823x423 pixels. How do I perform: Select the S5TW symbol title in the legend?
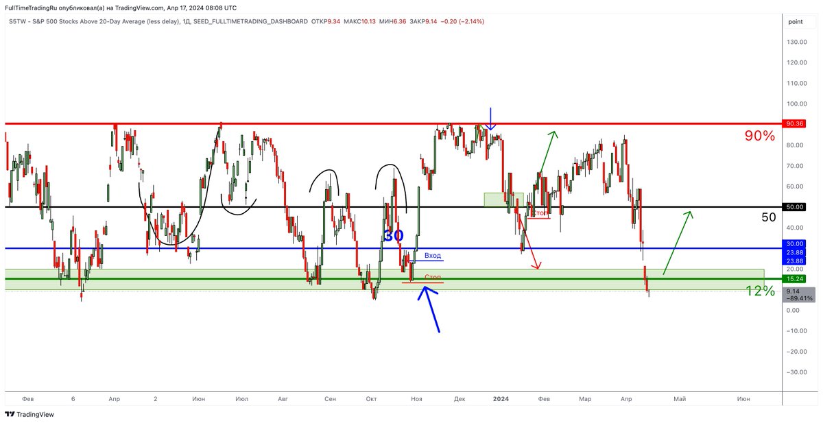coord(95,21)
